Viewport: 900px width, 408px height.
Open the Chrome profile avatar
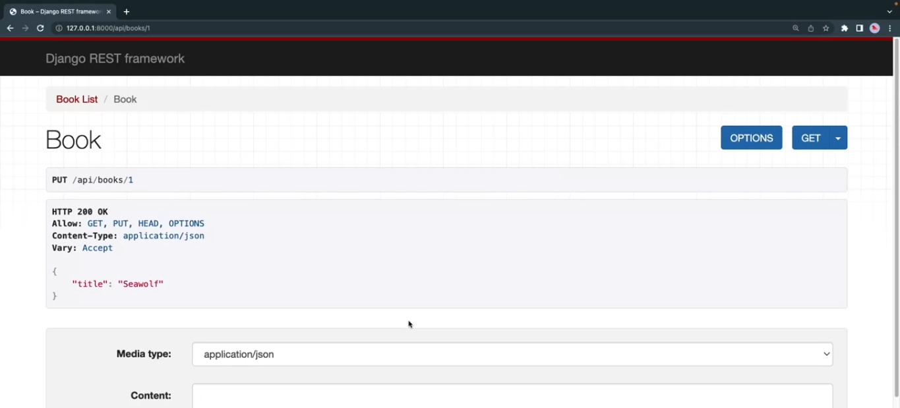[x=875, y=28]
